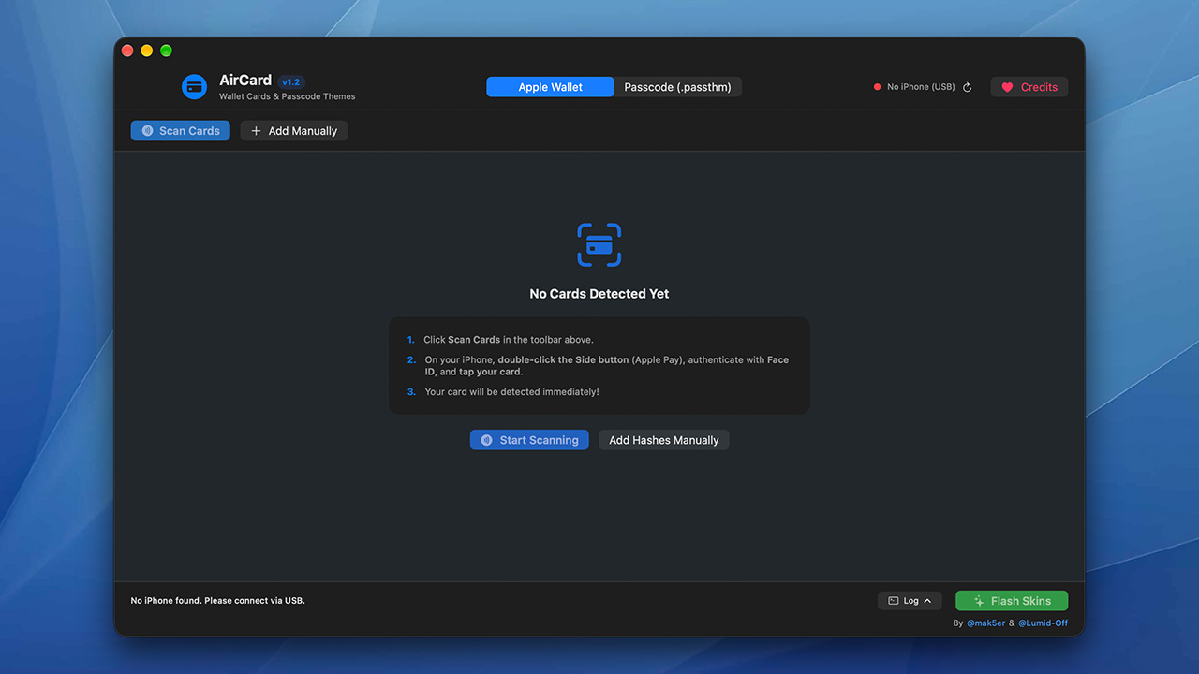
Task: Open the @mak5er author link
Action: 985,623
